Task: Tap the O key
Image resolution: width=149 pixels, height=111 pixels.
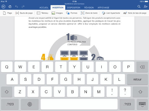Action: pos(115,67)
